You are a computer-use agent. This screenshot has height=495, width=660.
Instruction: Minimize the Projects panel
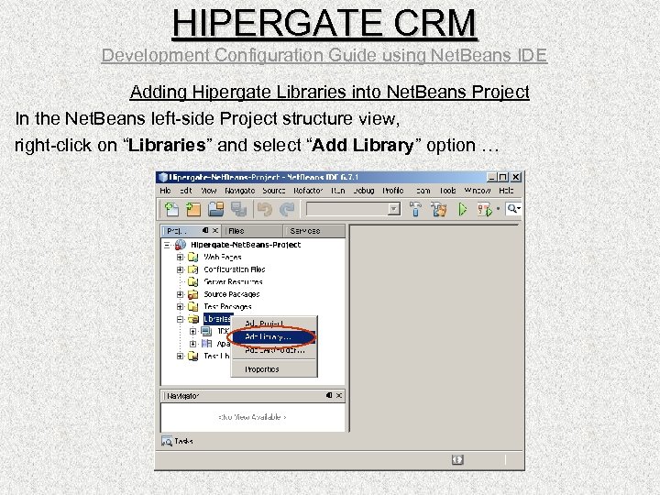(205, 230)
